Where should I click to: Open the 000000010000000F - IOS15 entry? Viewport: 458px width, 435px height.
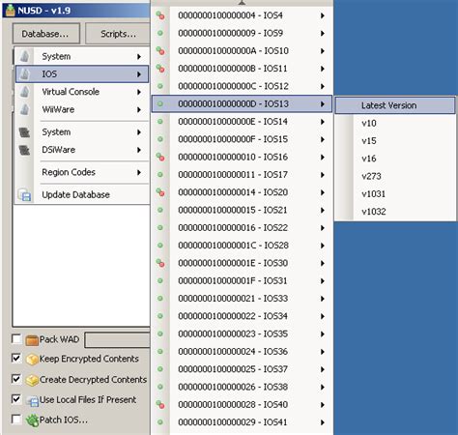coord(242,139)
